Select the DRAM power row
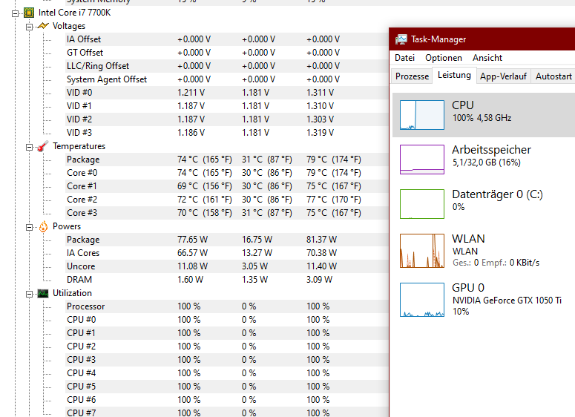Screen dimensions: 575x417 226,280
